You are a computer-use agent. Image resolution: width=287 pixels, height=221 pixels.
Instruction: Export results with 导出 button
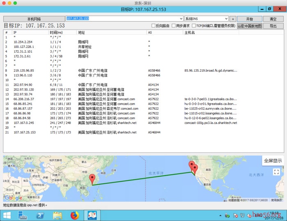pos(273,26)
